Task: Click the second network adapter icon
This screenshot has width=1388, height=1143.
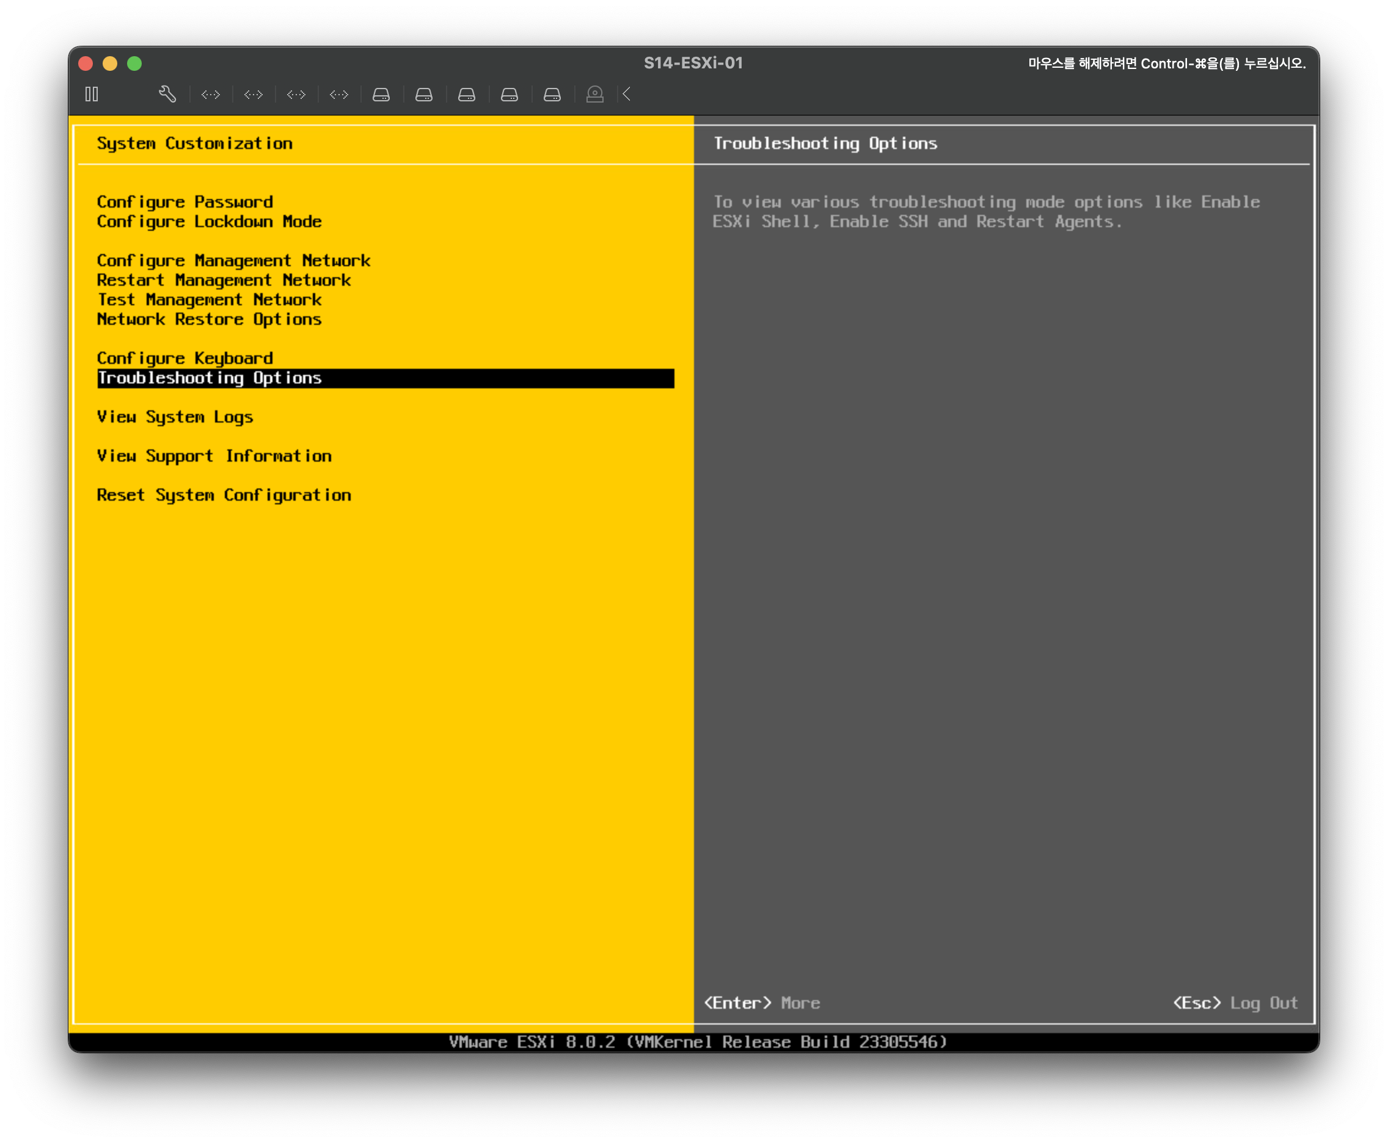Action: pyautogui.click(x=254, y=95)
